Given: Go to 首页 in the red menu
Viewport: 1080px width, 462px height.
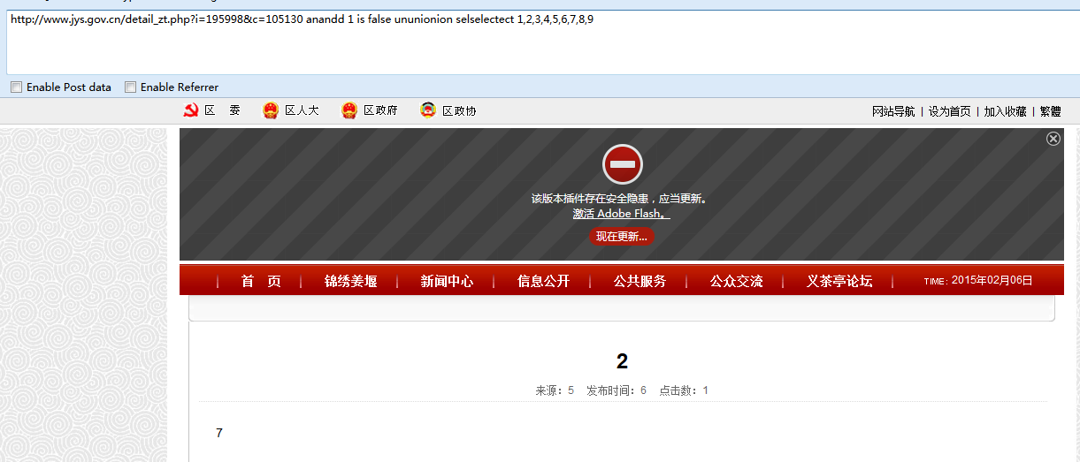Looking at the screenshot, I should tap(261, 281).
